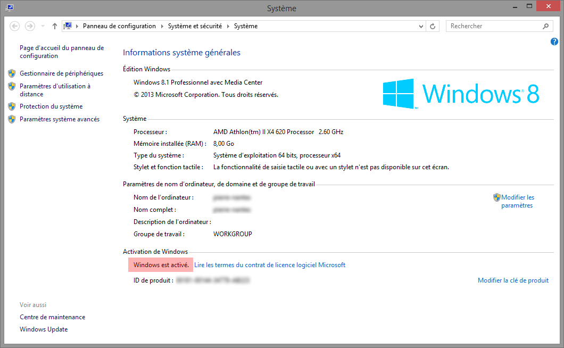Select Système et sécurité in the breadcrumb
Viewport: 564px width, 348px height.
(x=195, y=26)
